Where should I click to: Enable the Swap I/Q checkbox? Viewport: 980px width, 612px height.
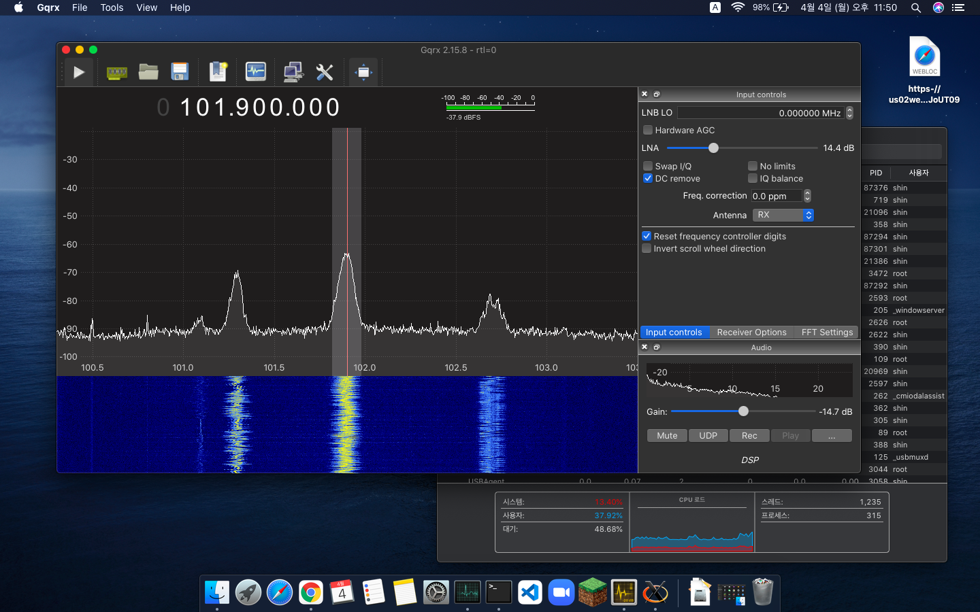pos(648,166)
